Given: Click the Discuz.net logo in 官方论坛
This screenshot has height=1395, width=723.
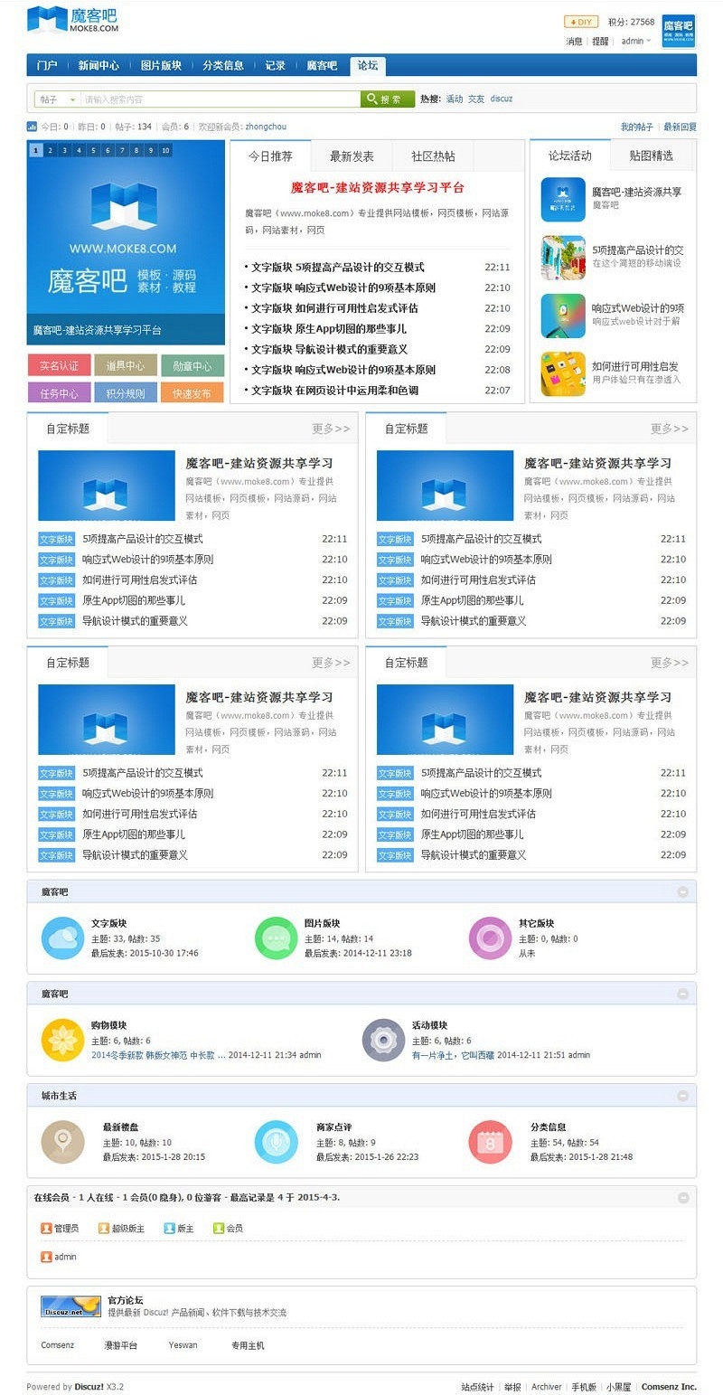Looking at the screenshot, I should tap(70, 1306).
